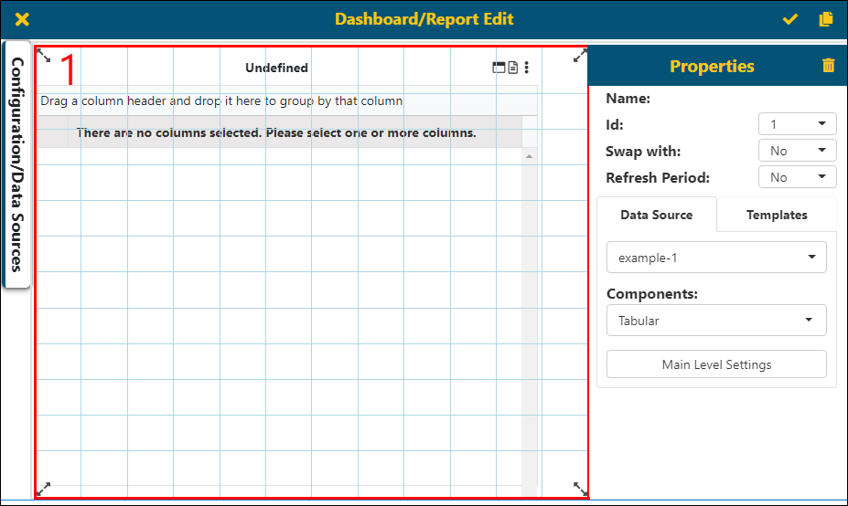Screen dimensions: 848x506
Task: Open the Tabular components dropdown
Action: (x=716, y=321)
